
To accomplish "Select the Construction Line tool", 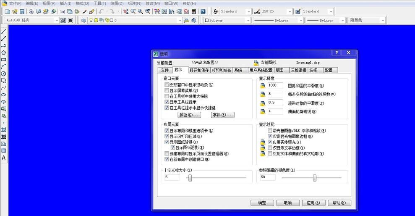I will coord(4,39).
